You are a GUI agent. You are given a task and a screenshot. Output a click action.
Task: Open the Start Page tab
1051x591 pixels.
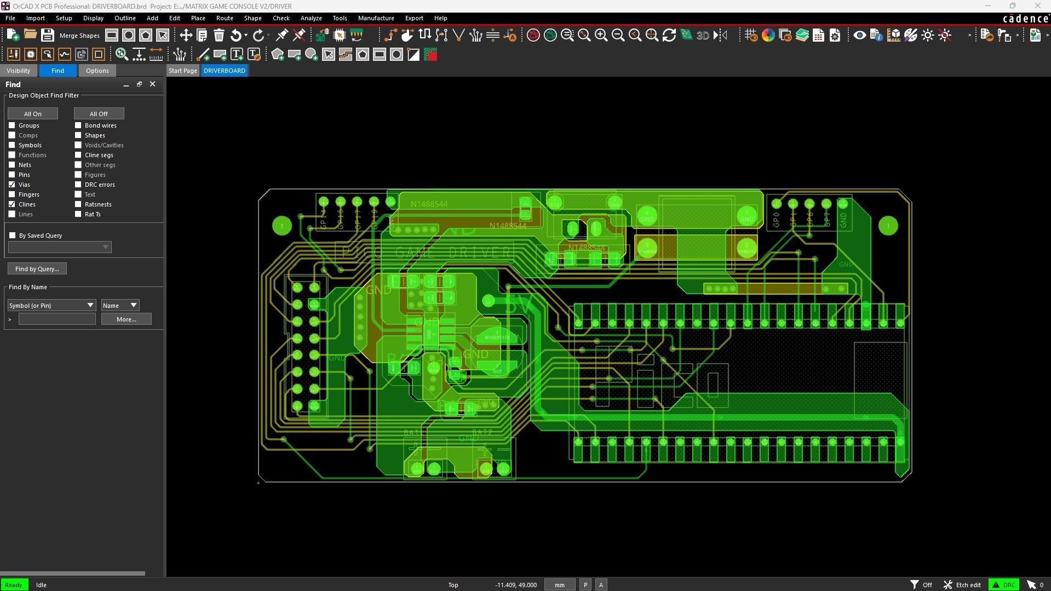pos(182,71)
